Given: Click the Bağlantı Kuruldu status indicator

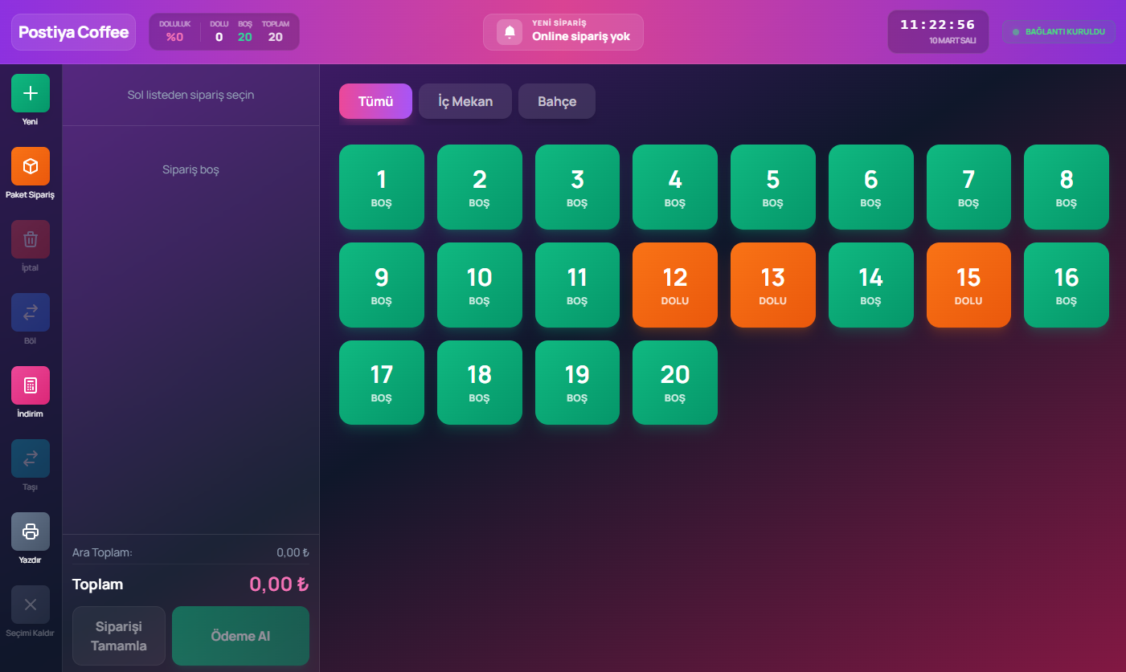Looking at the screenshot, I should tap(1058, 31).
